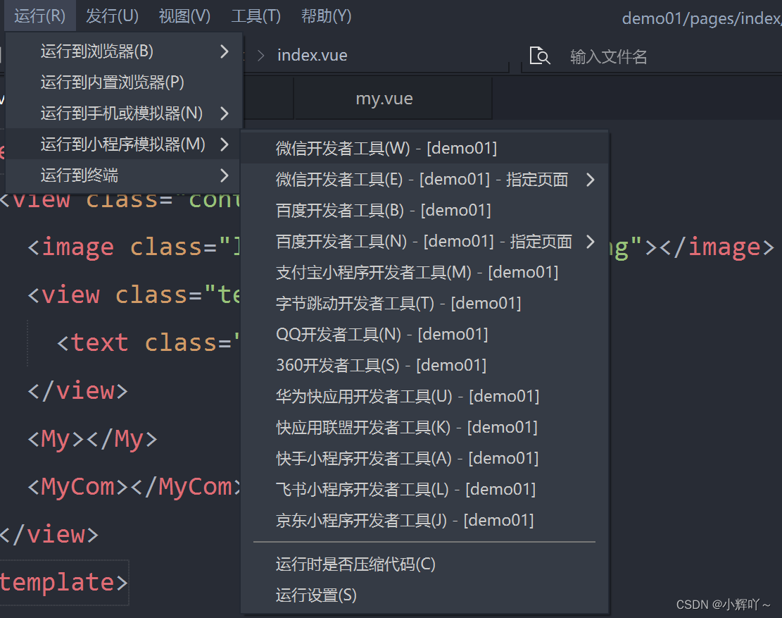Expand 运行到浏览器(B) submenu arrow
Screen dimensions: 782x618
pyautogui.click(x=225, y=51)
